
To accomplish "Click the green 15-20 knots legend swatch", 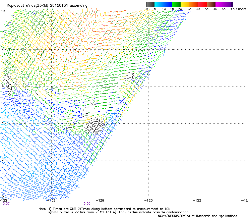I will 176,4.
